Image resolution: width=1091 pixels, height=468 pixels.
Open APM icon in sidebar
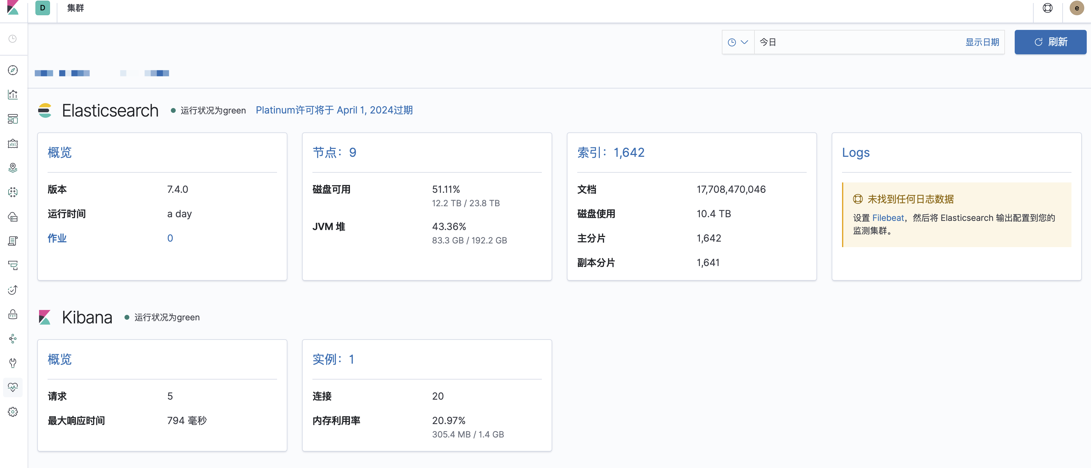coord(13,265)
